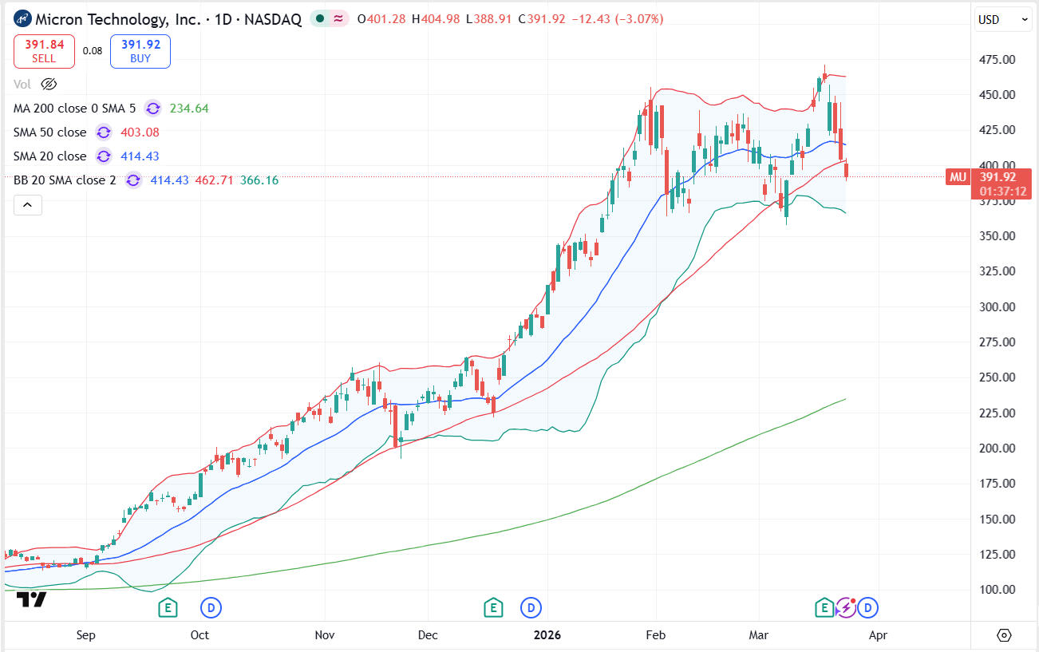Viewport: 1039px width, 652px height.
Task: Click the Micron Technology company logo icon
Action: [23, 19]
